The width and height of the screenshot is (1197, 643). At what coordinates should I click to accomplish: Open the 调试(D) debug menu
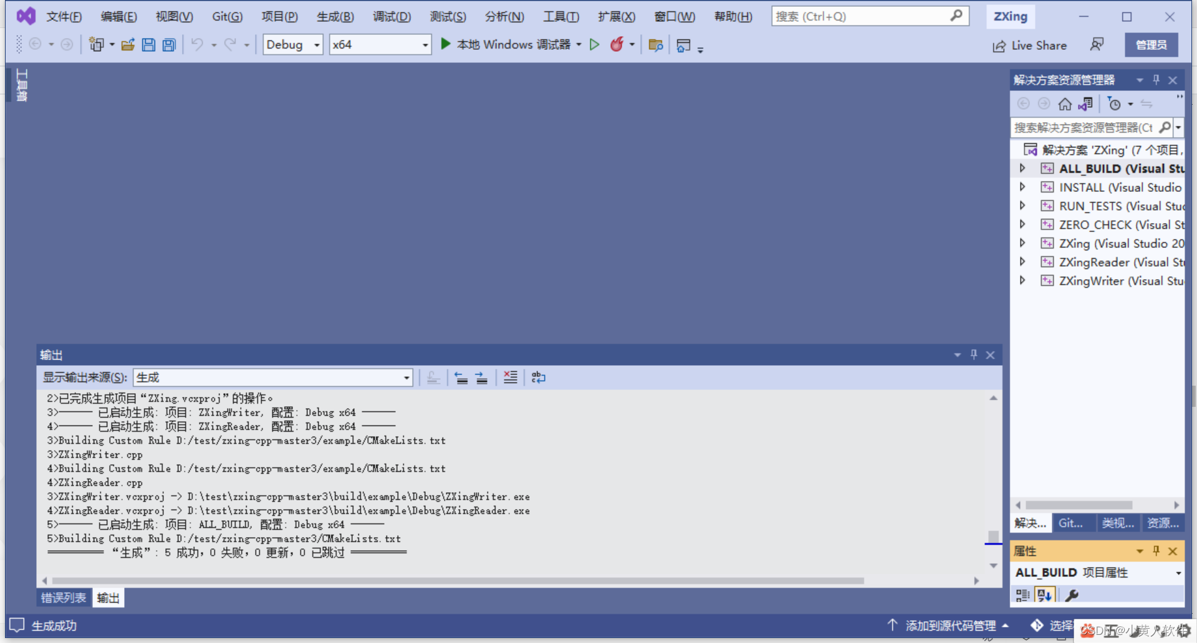pos(392,17)
